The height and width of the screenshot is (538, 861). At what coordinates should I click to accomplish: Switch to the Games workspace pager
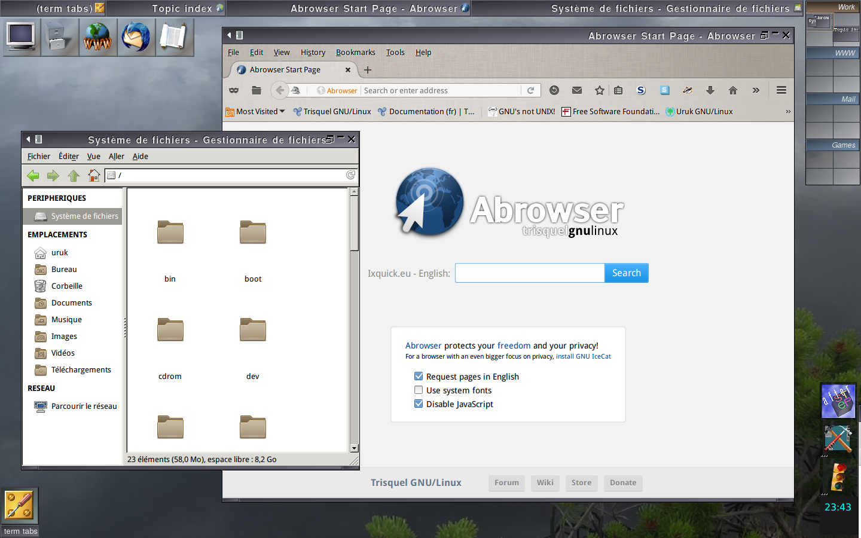(832, 145)
